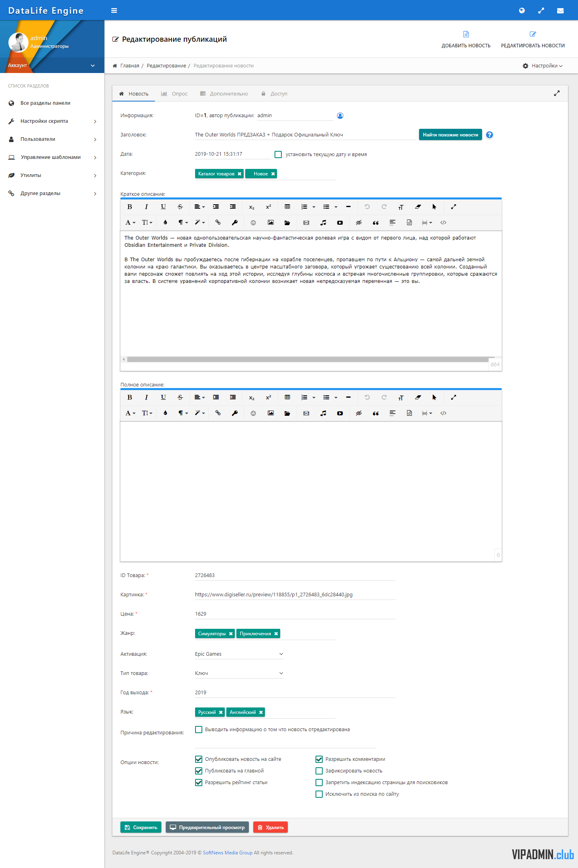Insert horizontal line in full description editor
Screen dimensions: 578x868
click(x=348, y=397)
